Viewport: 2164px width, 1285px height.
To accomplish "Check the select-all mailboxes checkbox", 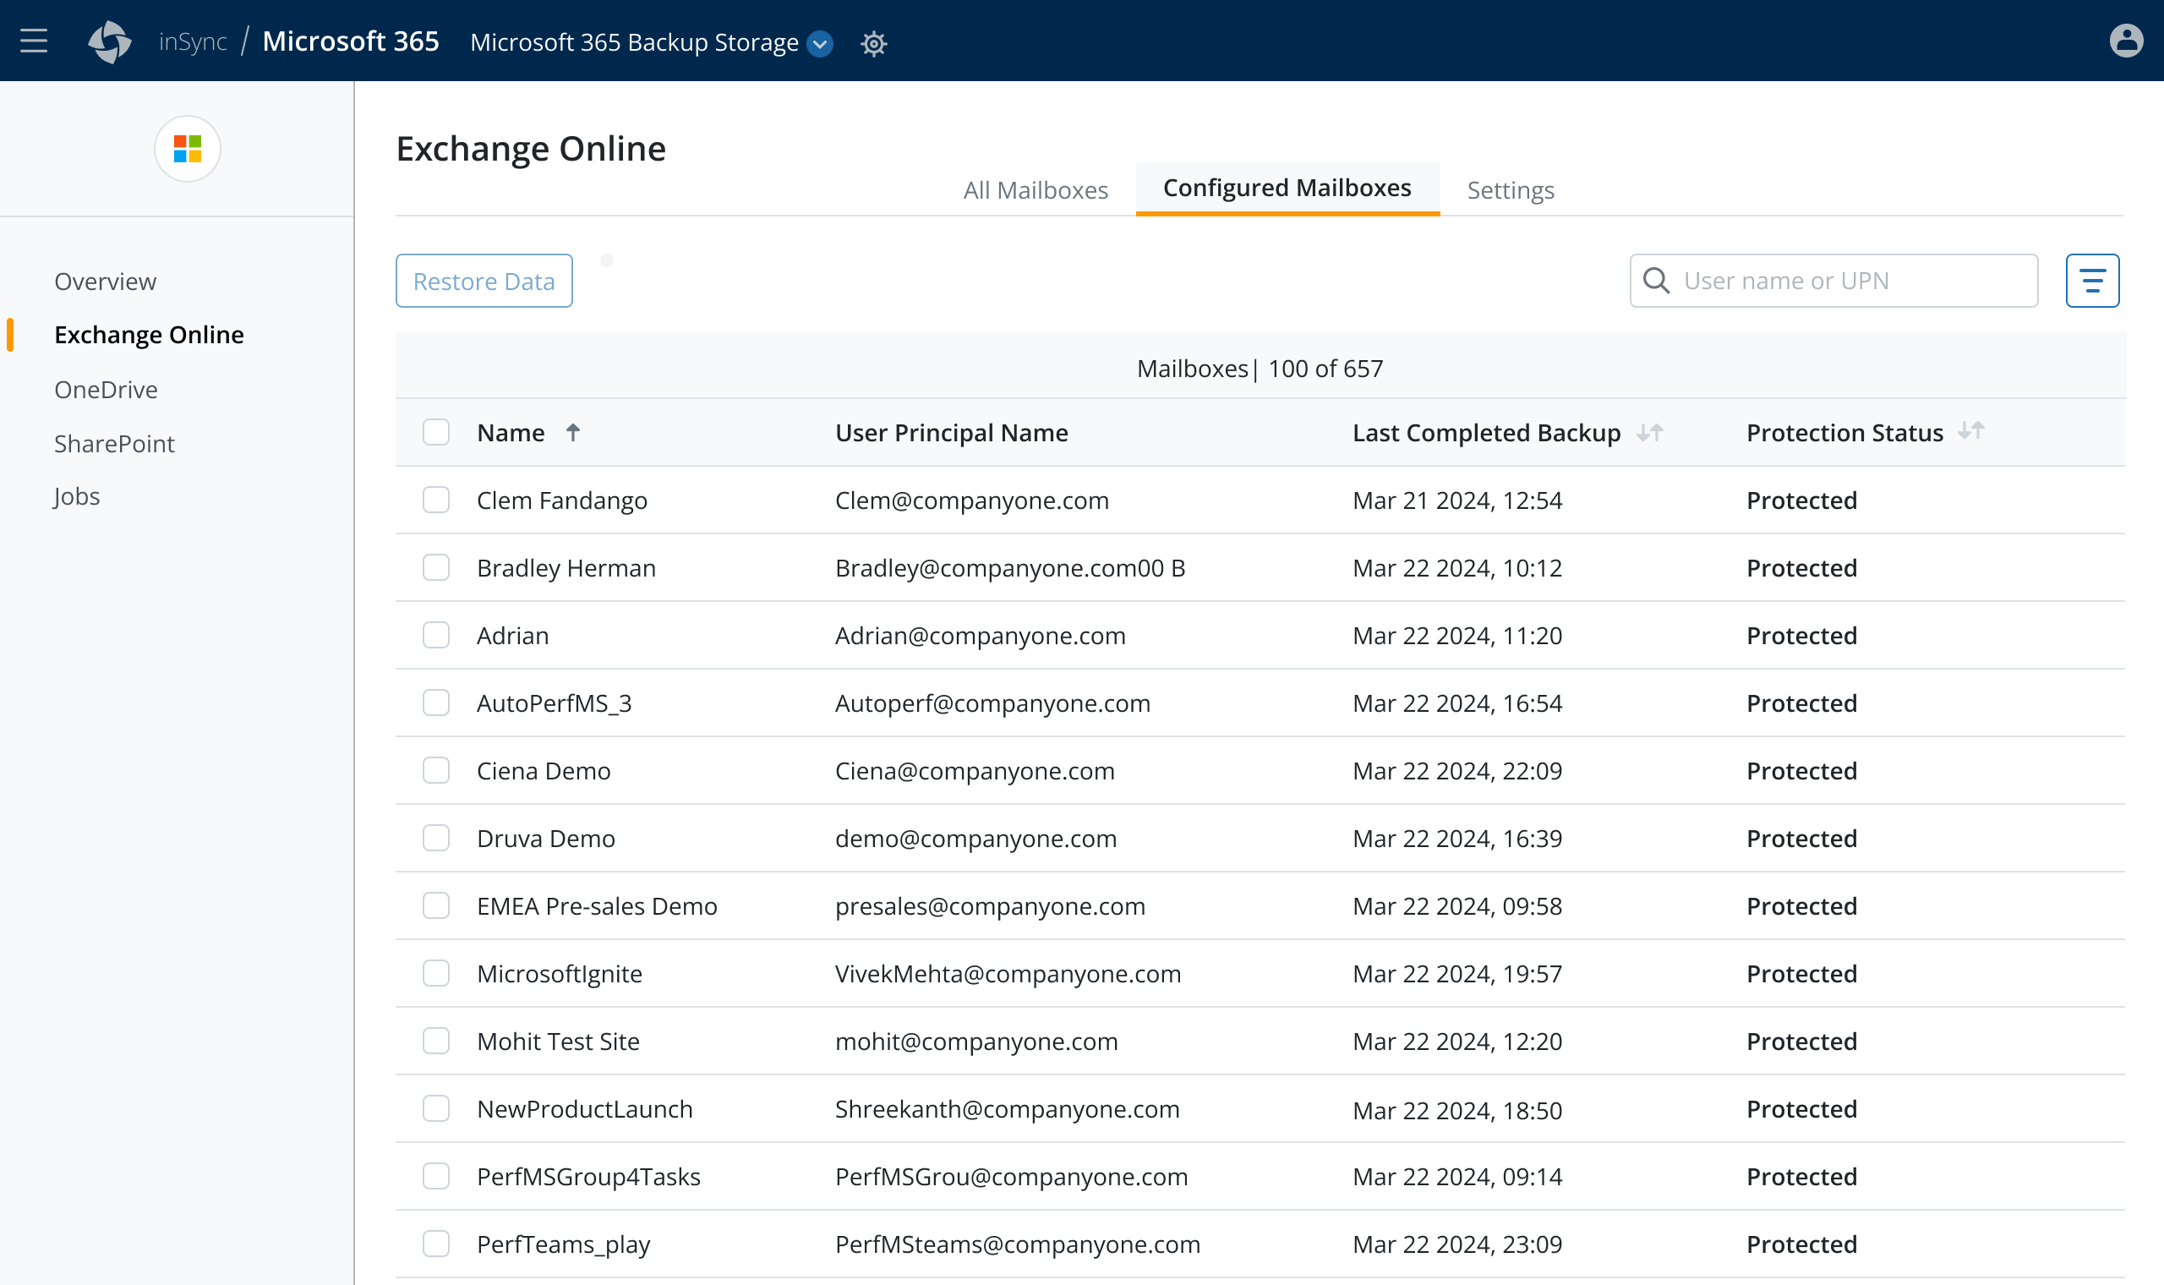I will coord(435,432).
